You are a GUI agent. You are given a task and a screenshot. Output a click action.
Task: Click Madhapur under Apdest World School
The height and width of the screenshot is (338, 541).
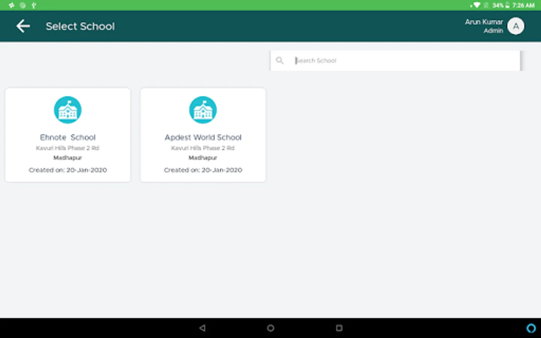203,158
